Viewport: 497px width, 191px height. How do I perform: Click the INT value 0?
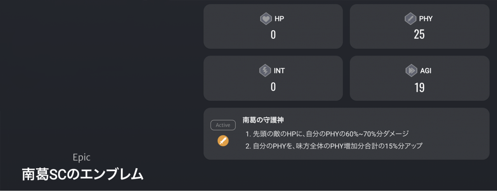273,87
